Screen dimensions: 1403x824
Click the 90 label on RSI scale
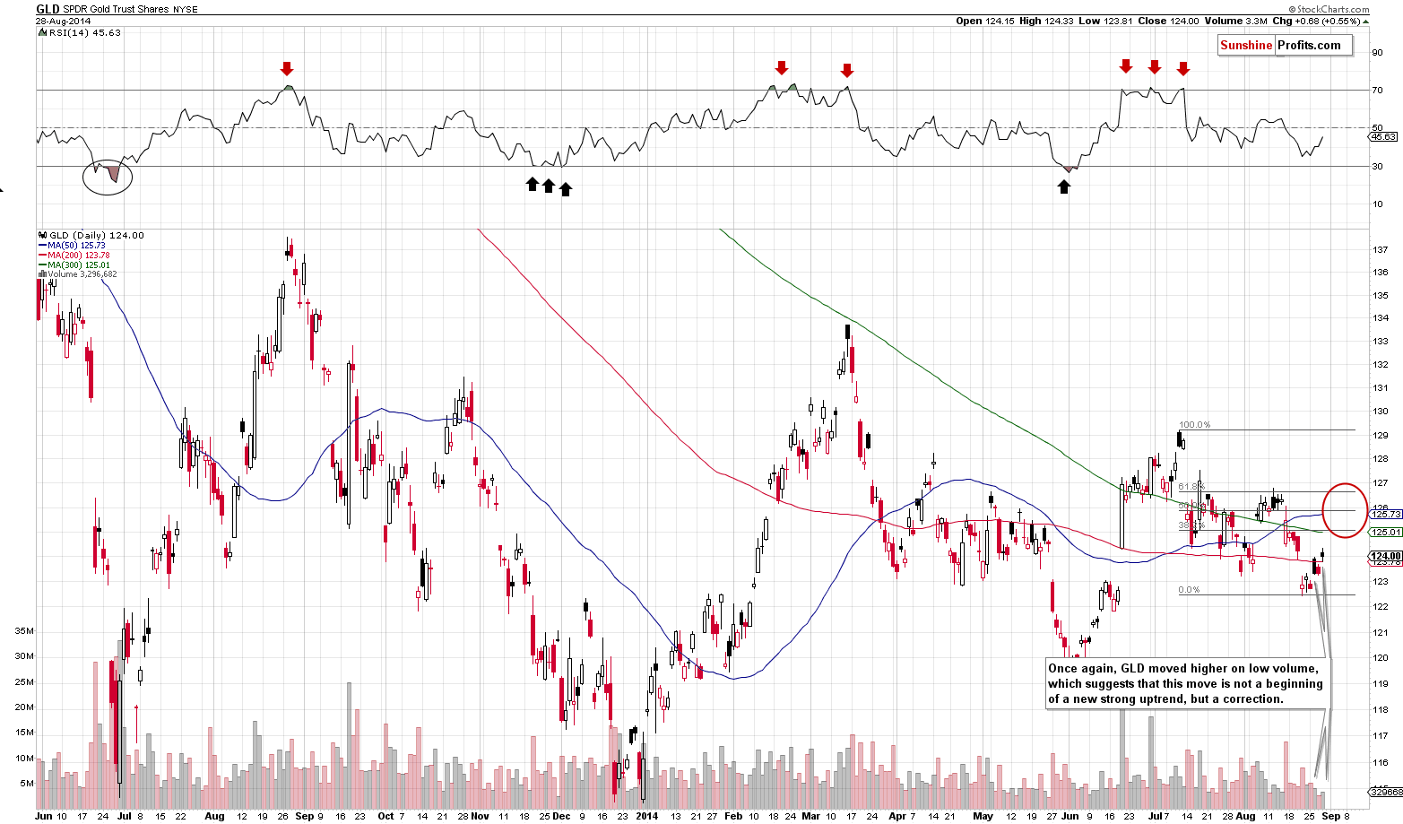click(1378, 52)
